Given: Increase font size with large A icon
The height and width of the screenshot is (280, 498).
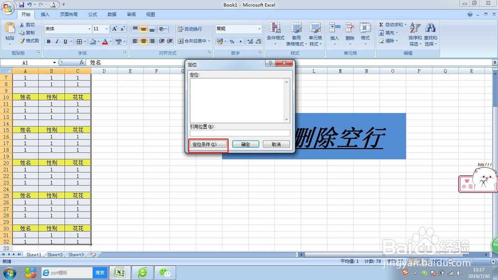Looking at the screenshot, I should coord(115,29).
